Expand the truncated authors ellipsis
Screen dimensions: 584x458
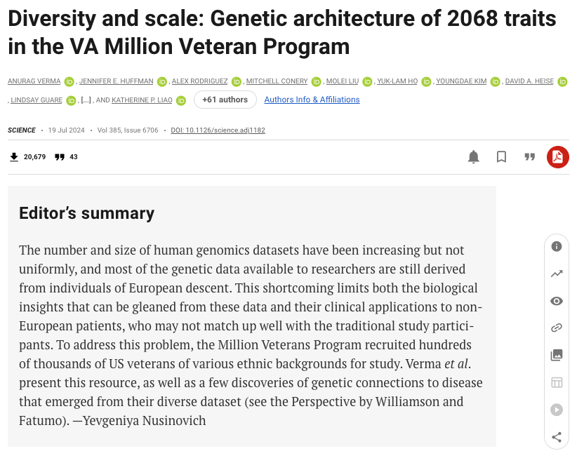coord(86,100)
